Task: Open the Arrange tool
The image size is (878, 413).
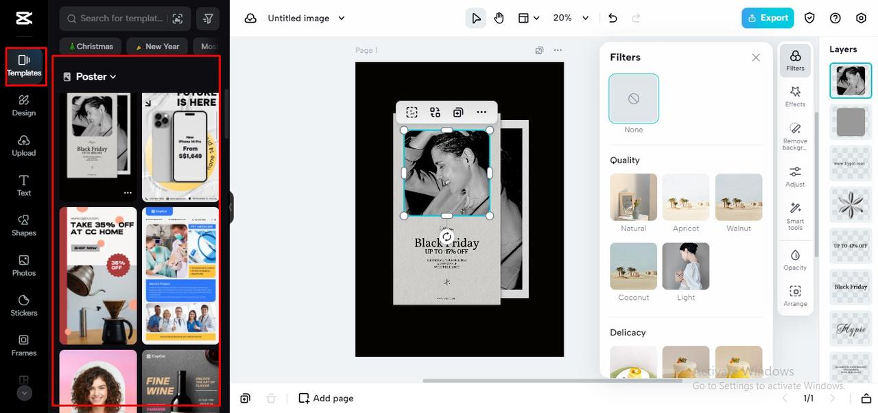Action: 795,296
